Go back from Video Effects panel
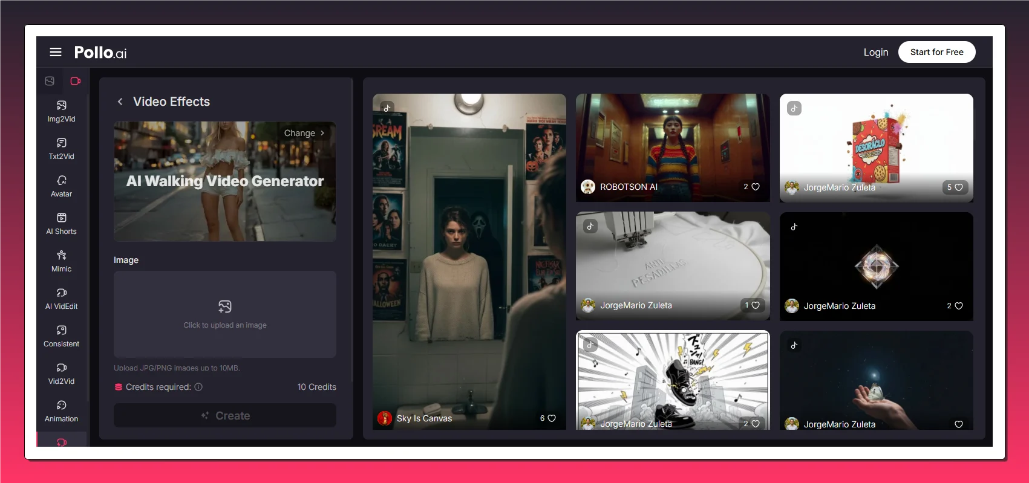1029x483 pixels. (x=120, y=102)
